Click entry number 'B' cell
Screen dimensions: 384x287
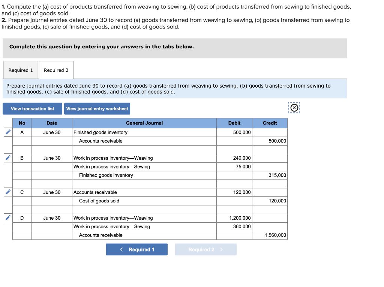pyautogui.click(x=22, y=158)
